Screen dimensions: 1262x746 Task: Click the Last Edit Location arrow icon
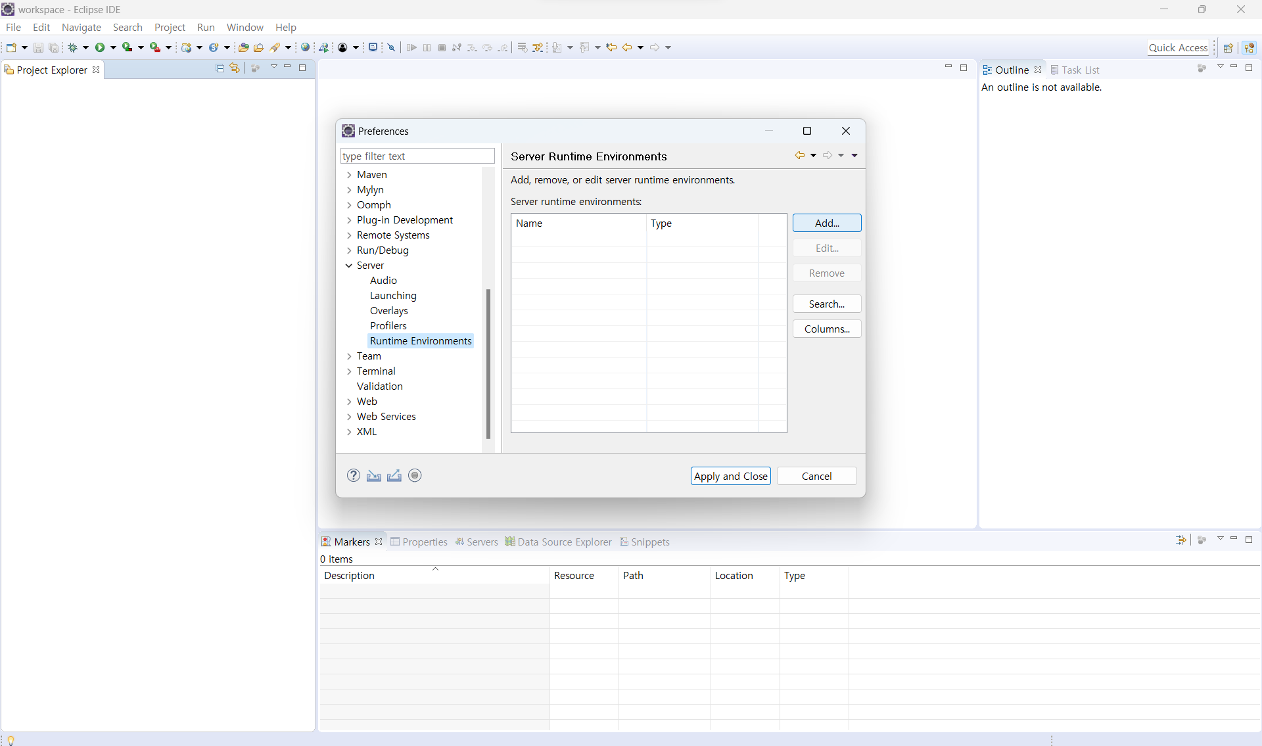tap(611, 47)
